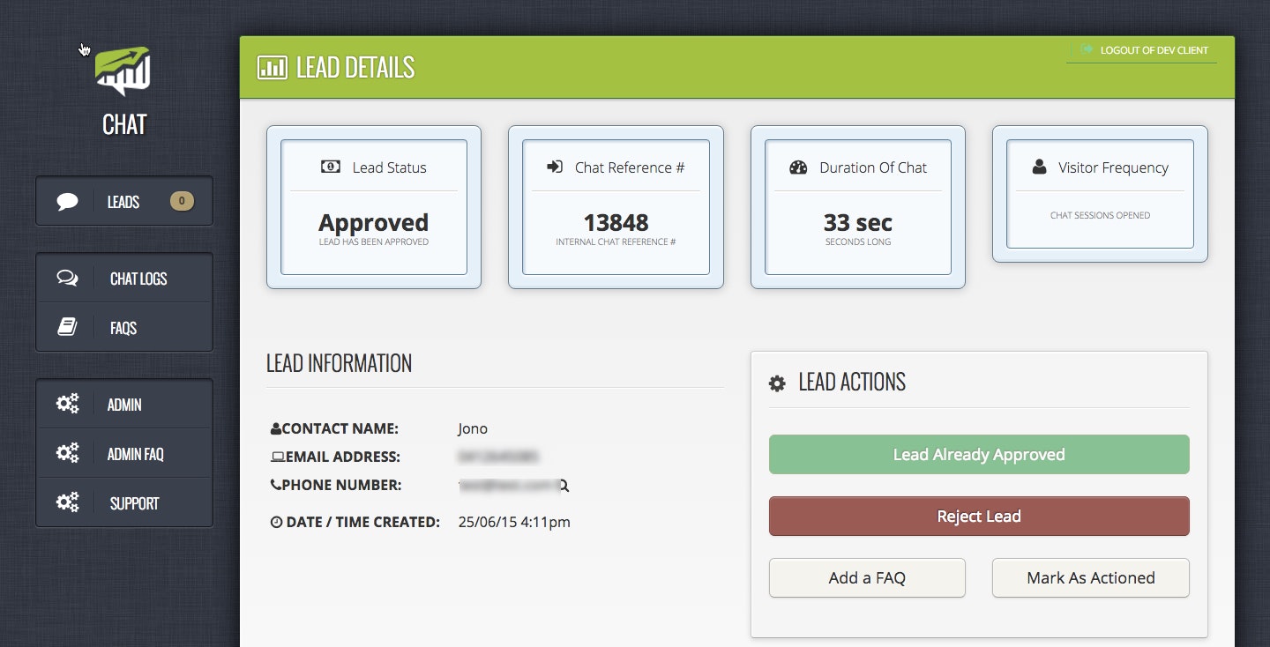1270x647 pixels.
Task: Click Logout of Dev Client link
Action: [1154, 50]
